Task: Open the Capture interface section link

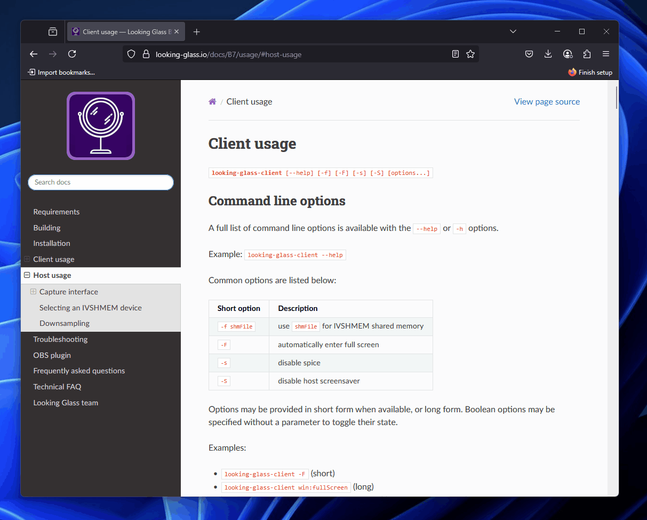Action: coord(69,292)
